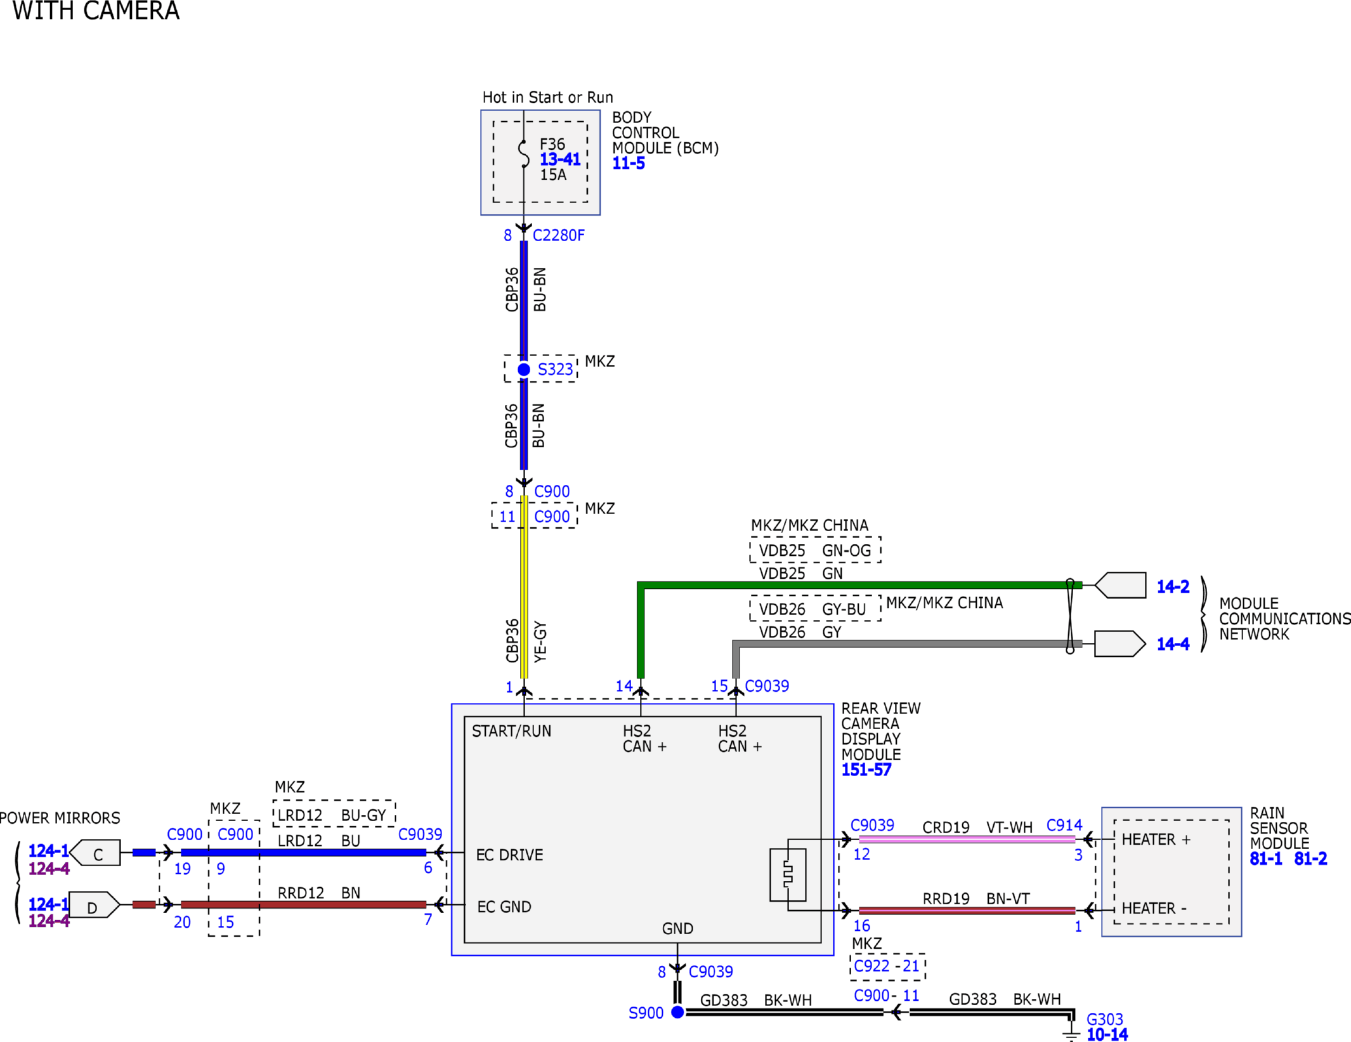
Task: Follow the 10-14 ground reference link
Action: [1107, 1034]
